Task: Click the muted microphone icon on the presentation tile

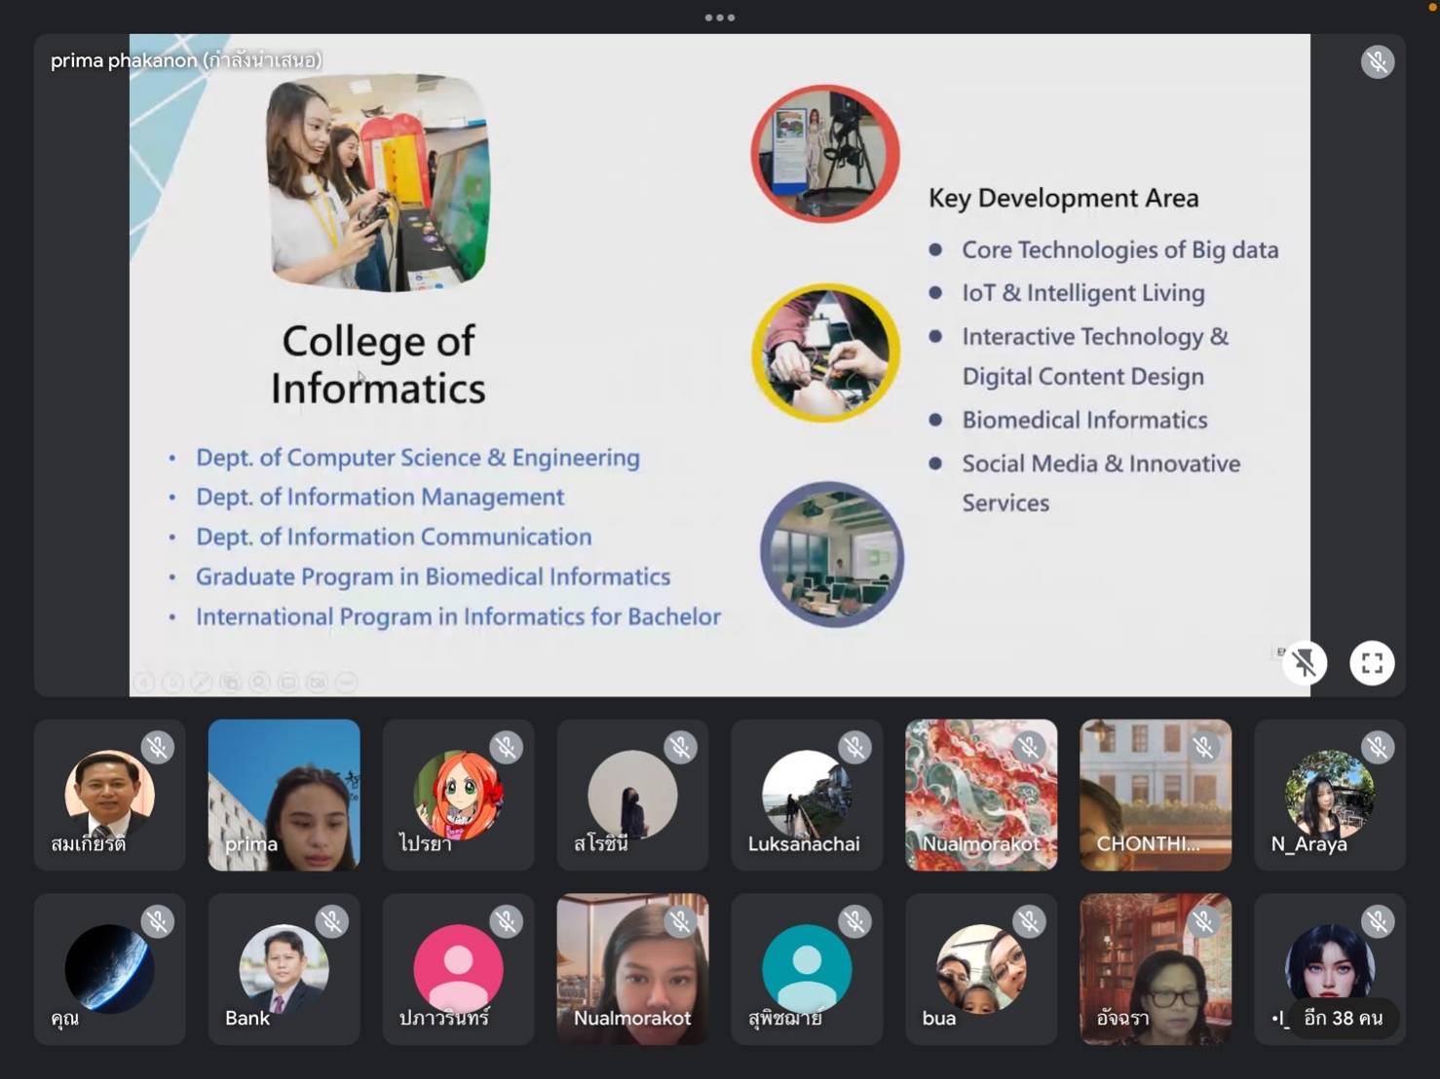Action: [x=1377, y=62]
